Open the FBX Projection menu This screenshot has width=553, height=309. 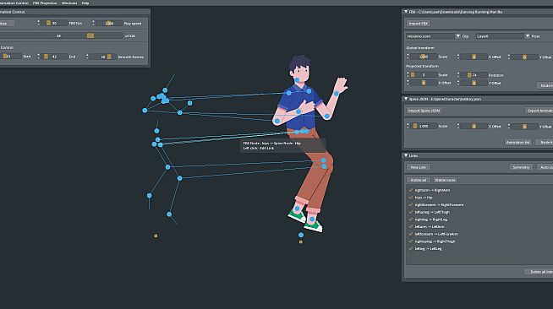click(45, 3)
